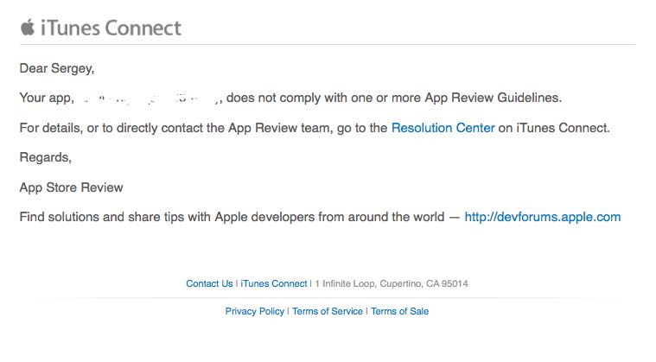Visit the devforums.apple.com link
Image resolution: width=656 pixels, height=362 pixels.
[542, 217]
